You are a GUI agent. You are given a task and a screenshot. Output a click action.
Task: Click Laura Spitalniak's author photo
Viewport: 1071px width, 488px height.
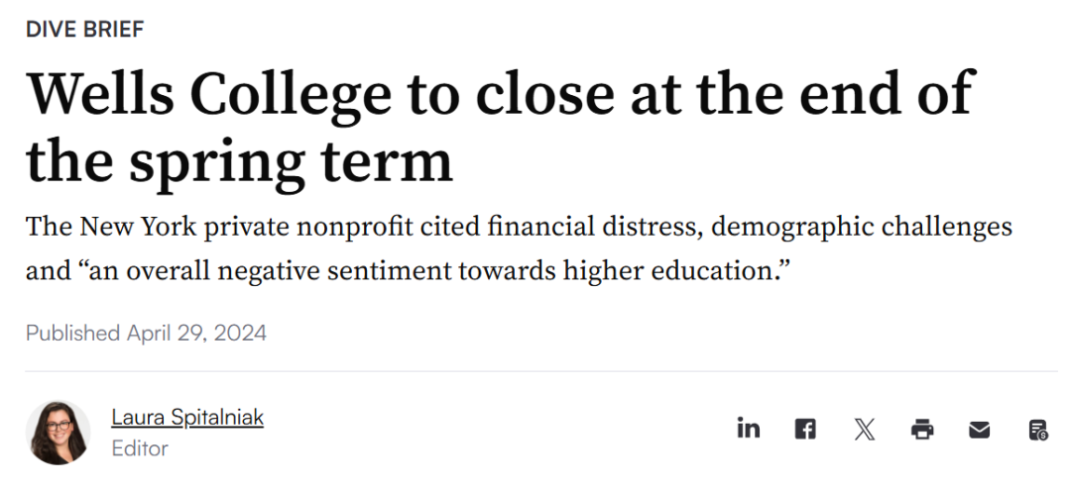[59, 433]
